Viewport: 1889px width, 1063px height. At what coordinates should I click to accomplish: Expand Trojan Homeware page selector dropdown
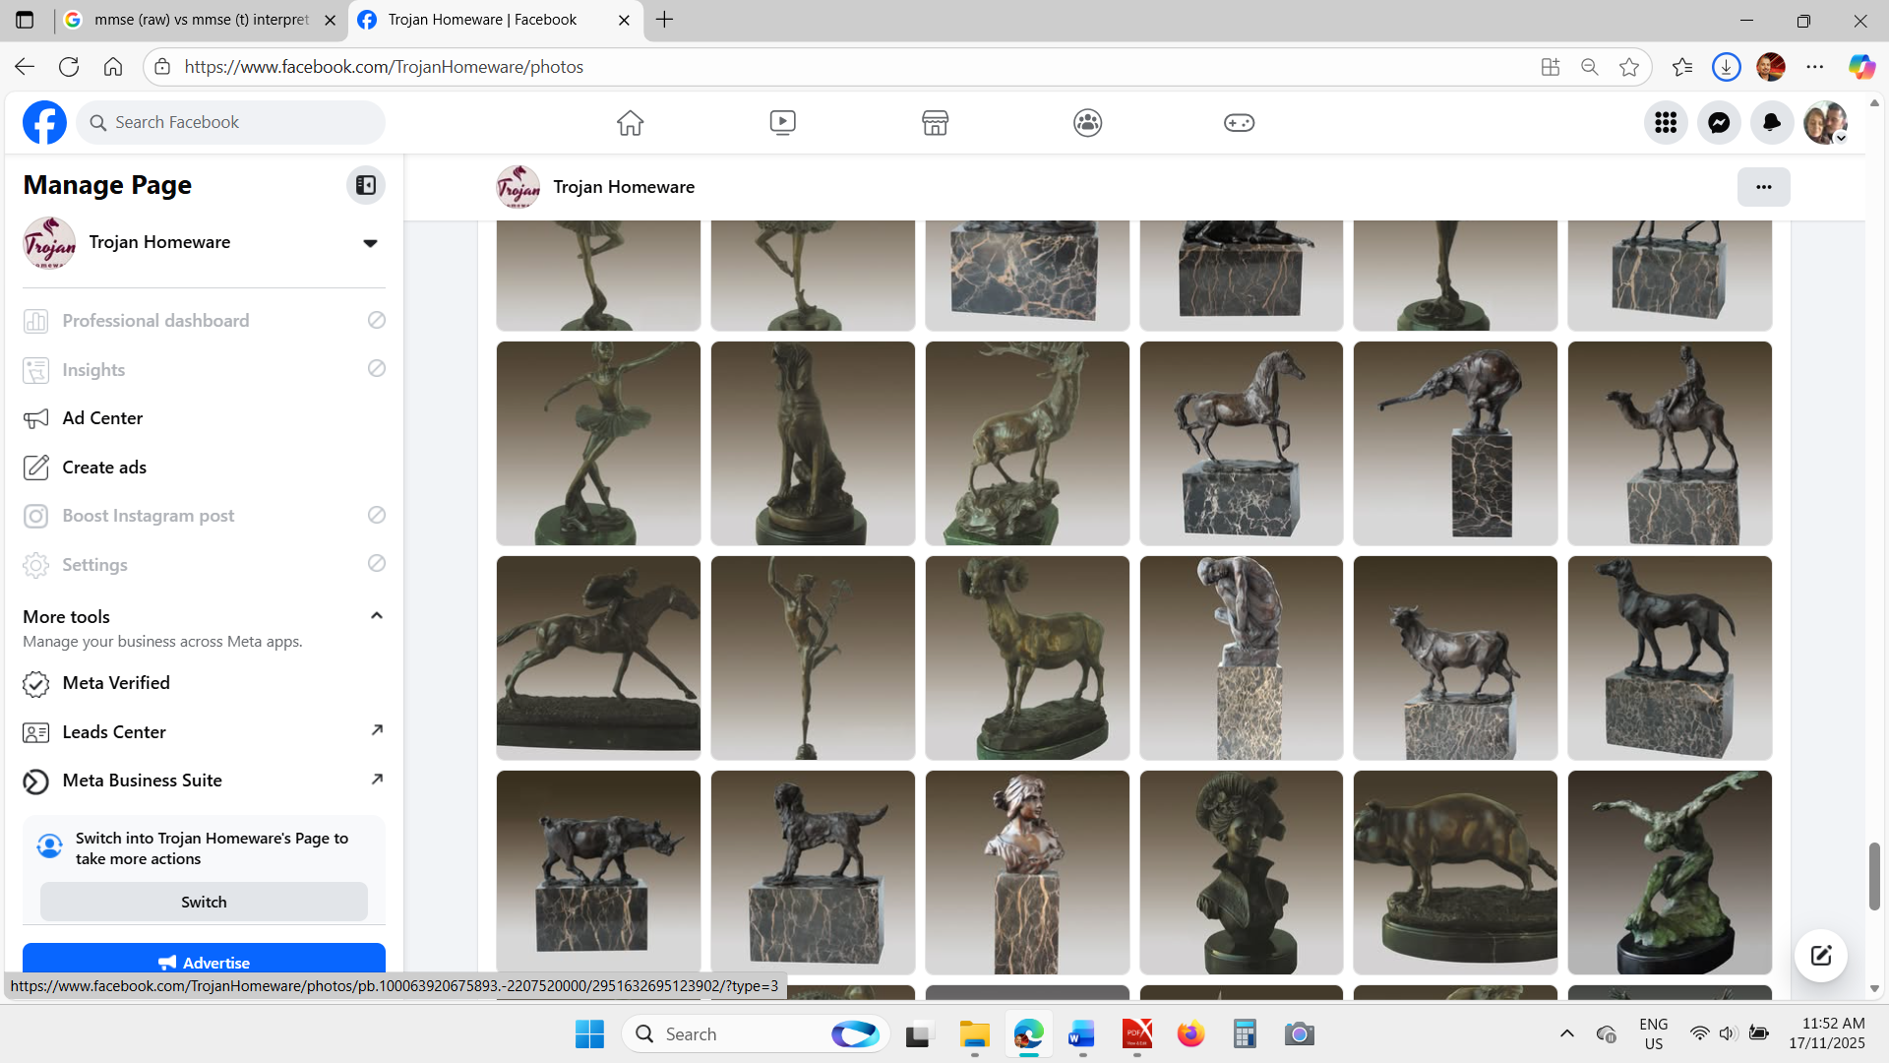(x=370, y=243)
